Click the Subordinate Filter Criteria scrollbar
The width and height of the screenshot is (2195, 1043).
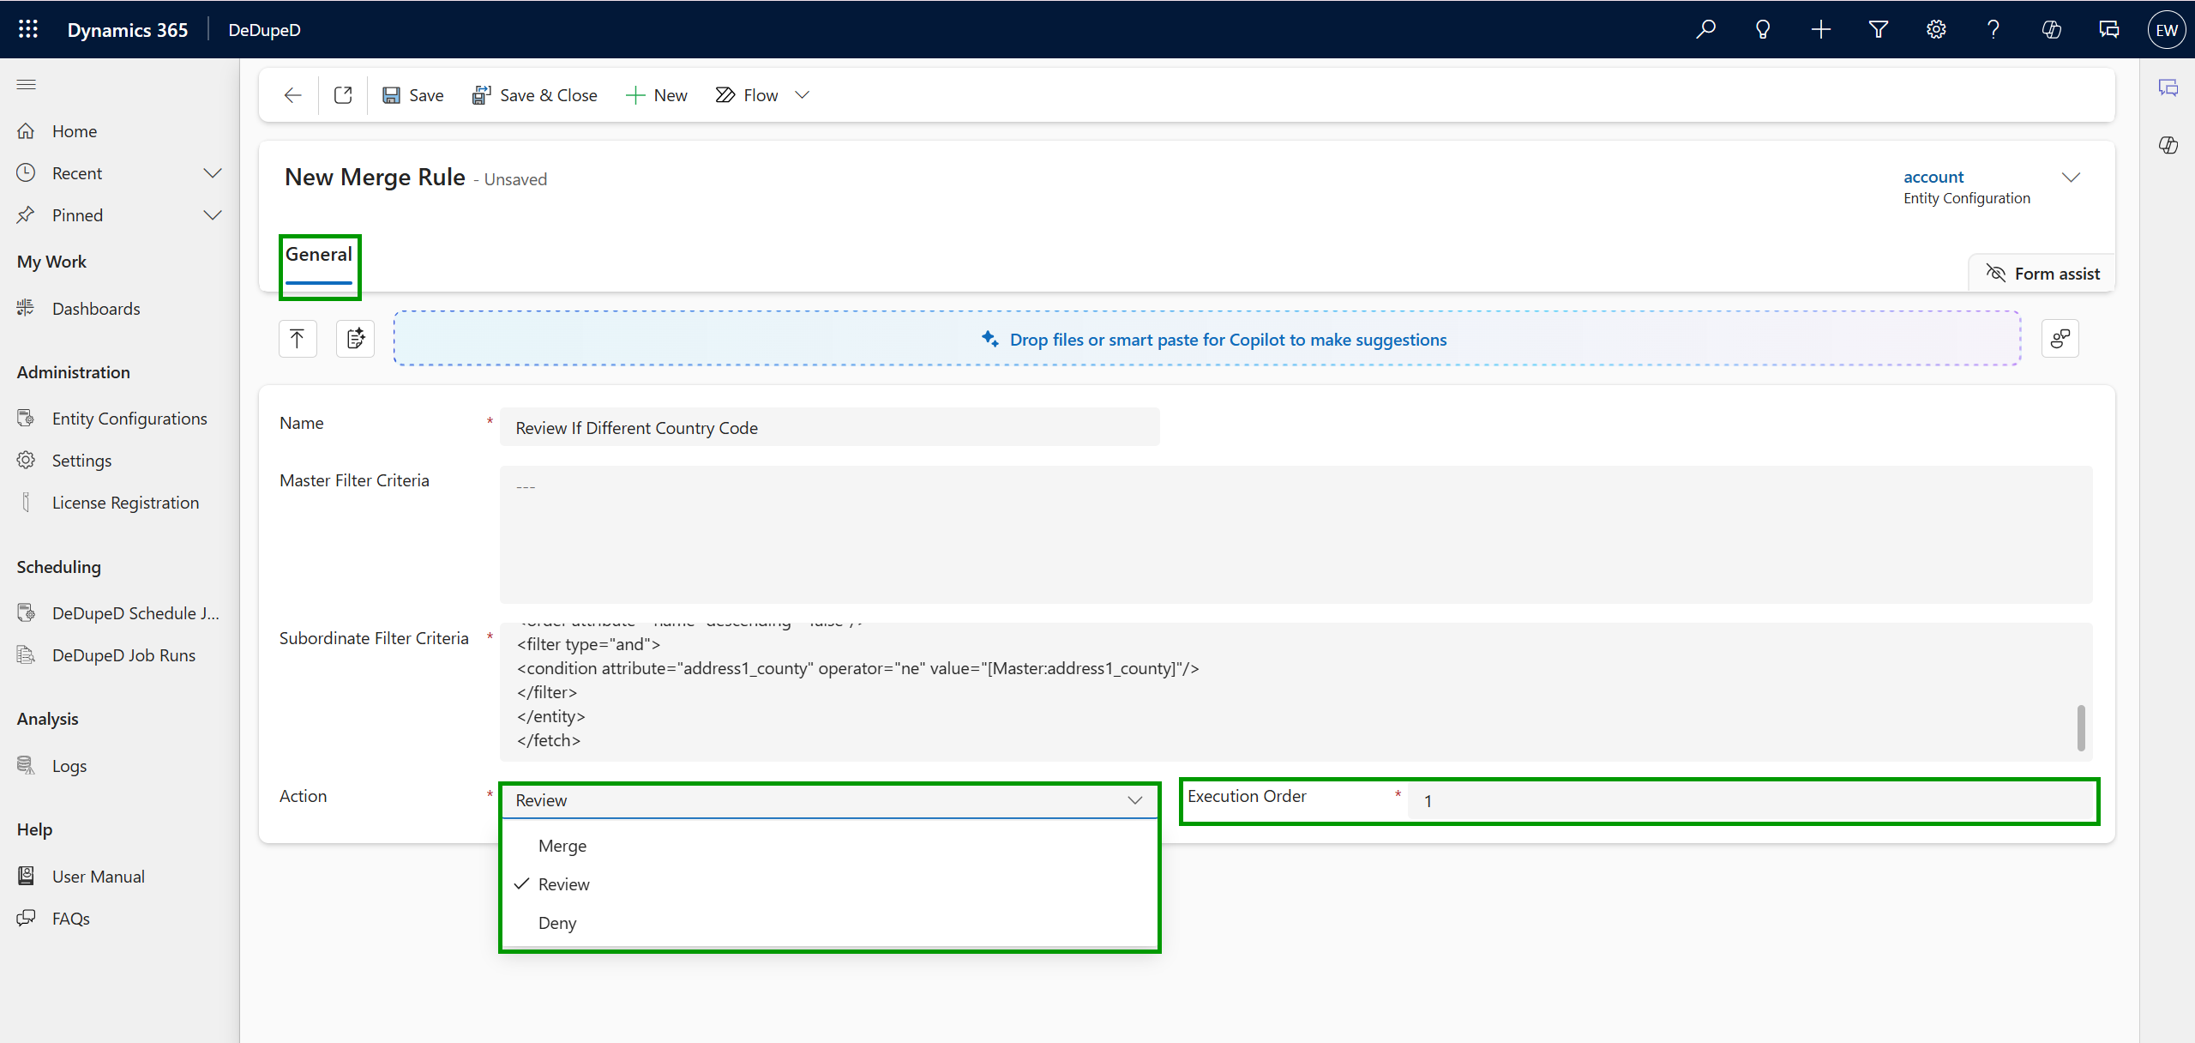coord(2081,728)
